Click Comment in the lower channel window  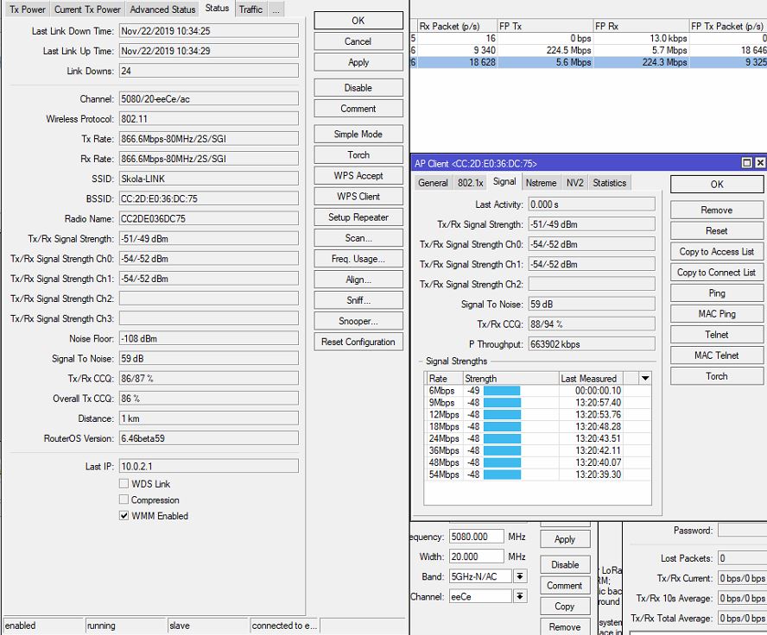pos(565,586)
